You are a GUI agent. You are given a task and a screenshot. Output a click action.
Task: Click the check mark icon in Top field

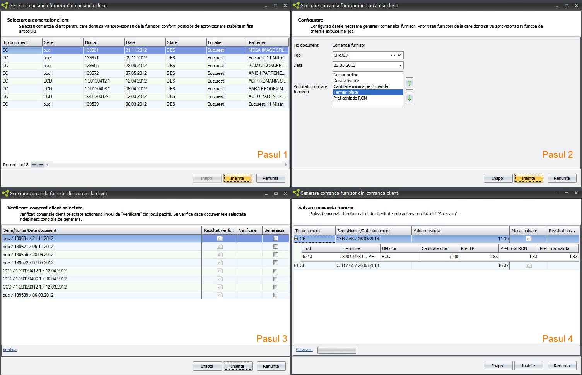click(x=400, y=55)
